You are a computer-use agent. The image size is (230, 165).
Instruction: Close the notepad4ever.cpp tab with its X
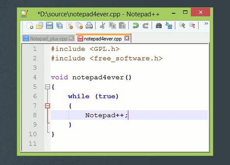[127, 38]
